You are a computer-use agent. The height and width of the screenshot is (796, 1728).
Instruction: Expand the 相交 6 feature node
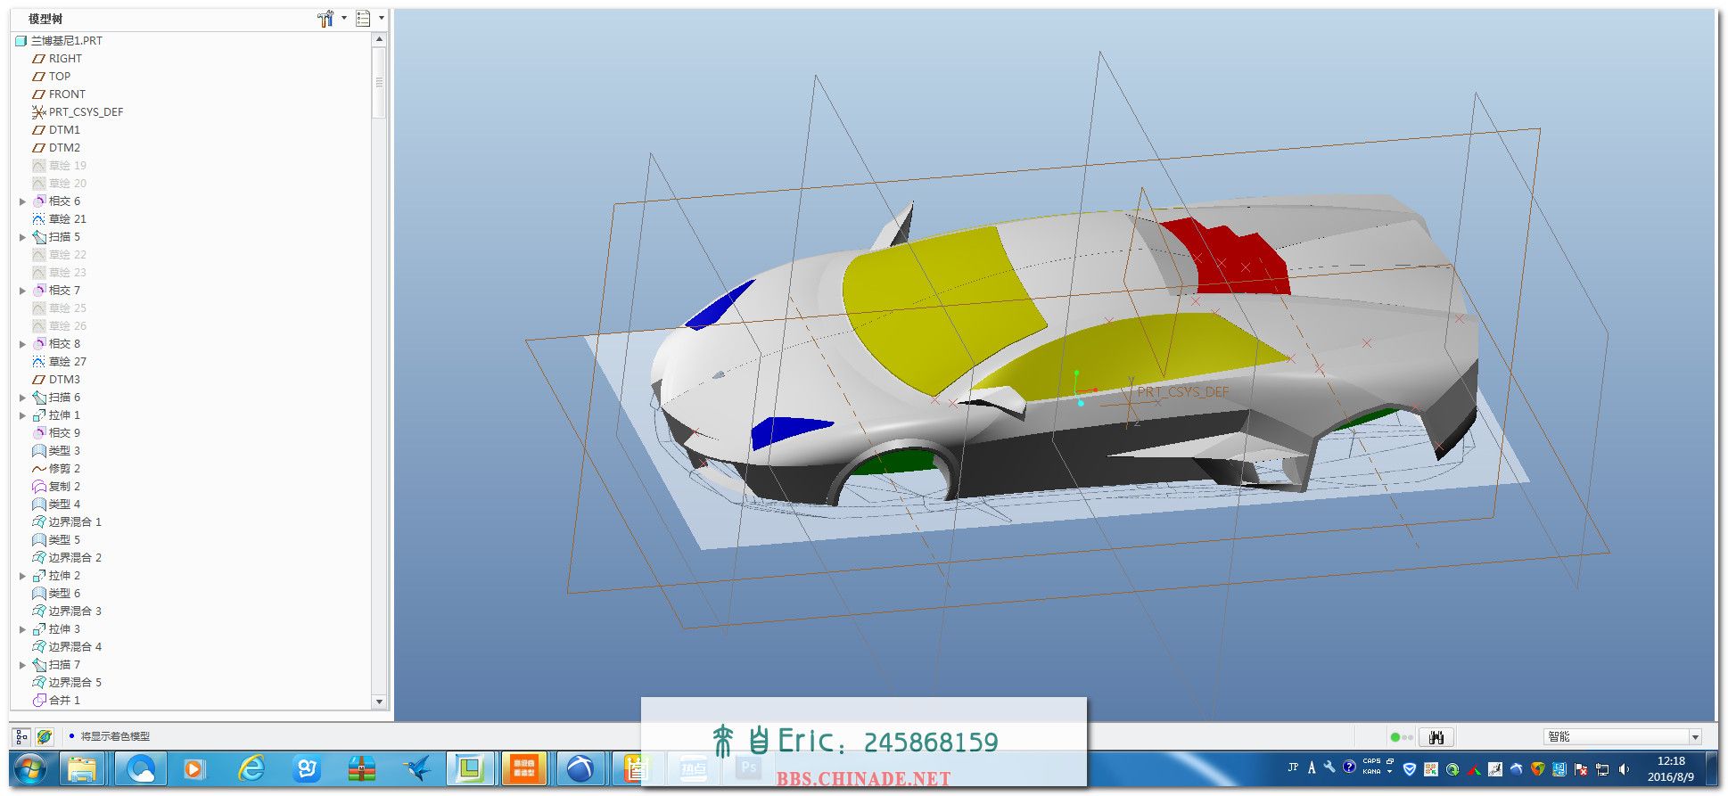pyautogui.click(x=23, y=201)
